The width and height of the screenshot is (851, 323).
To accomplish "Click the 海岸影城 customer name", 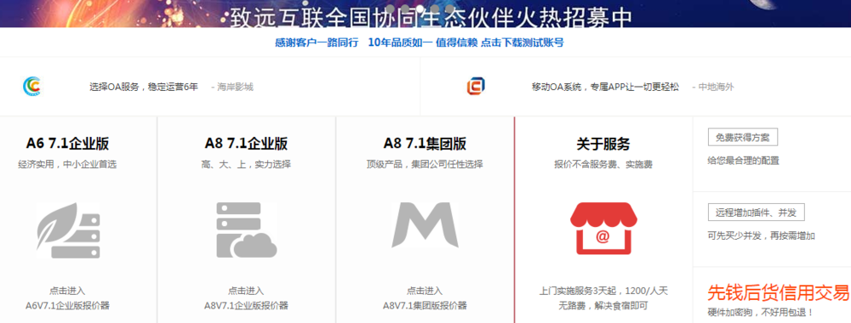I will (235, 87).
